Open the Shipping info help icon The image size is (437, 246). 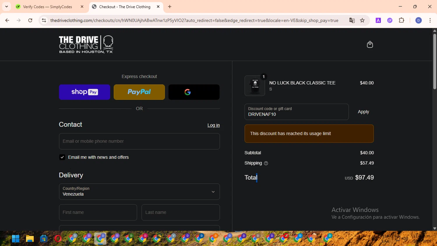point(266,163)
